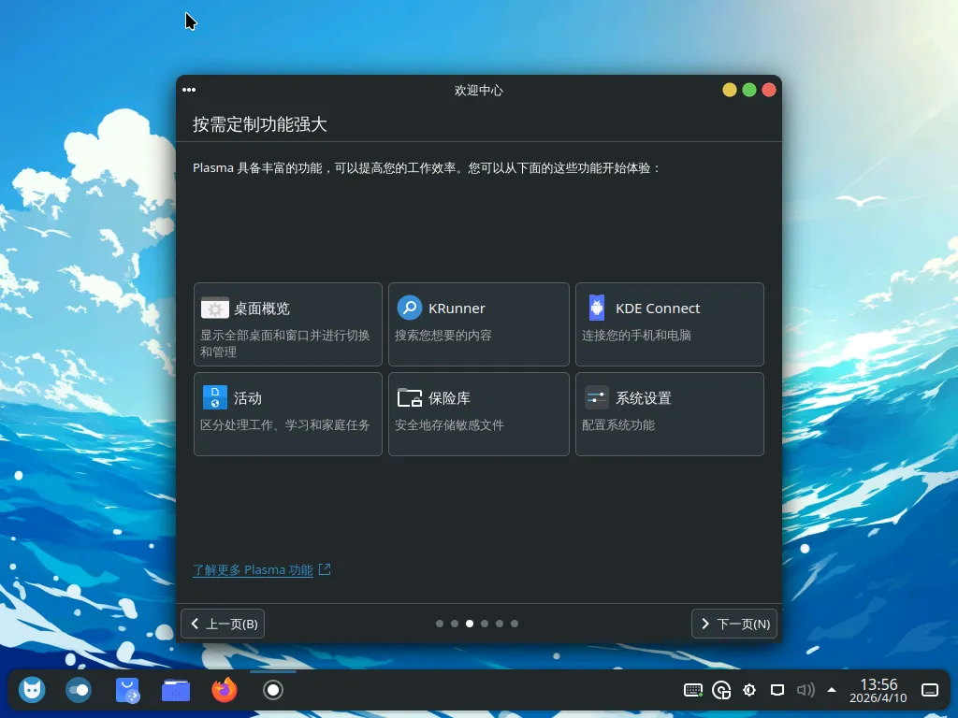Go to 下一页(N) next page
This screenshot has height=718, width=958.
(734, 624)
